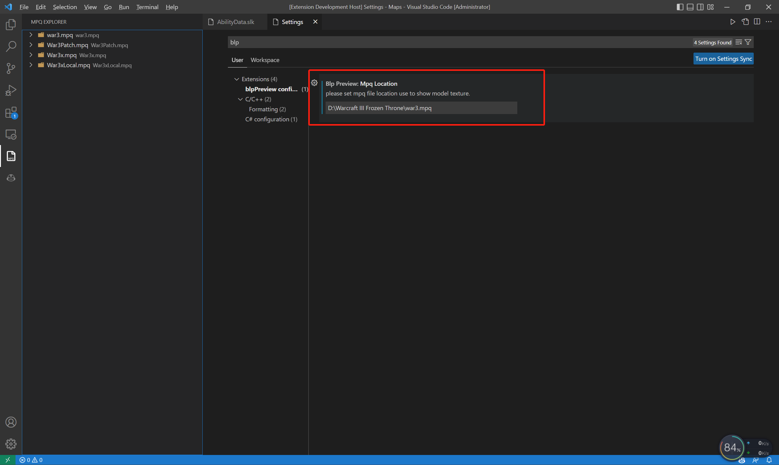Click the Mpq Location path input field
Viewport: 779px width, 465px height.
click(421, 108)
